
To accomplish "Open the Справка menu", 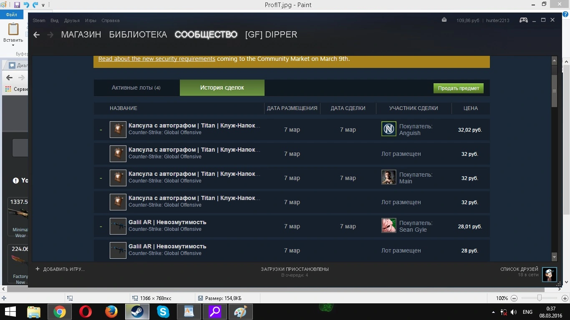I will pyautogui.click(x=110, y=20).
